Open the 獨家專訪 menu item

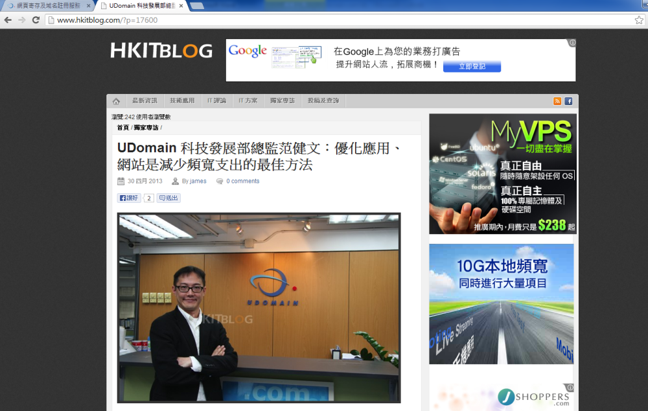tap(283, 101)
